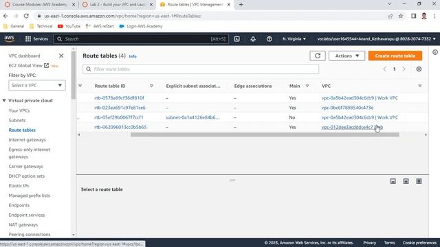Viewport: 440px width, 247px height.
Task: Open route table rtb-062096013cc0b5b65
Action: [120, 127]
